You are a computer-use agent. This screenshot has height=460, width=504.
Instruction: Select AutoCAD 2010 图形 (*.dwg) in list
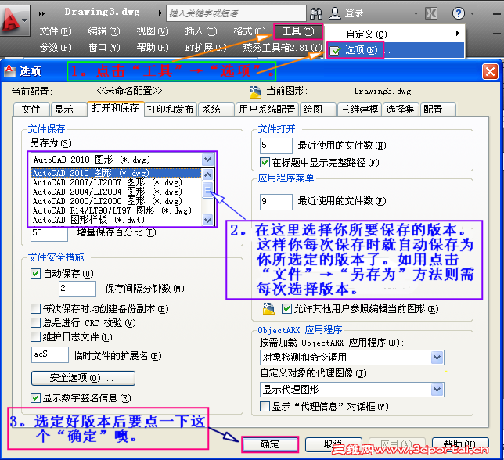tap(117, 173)
